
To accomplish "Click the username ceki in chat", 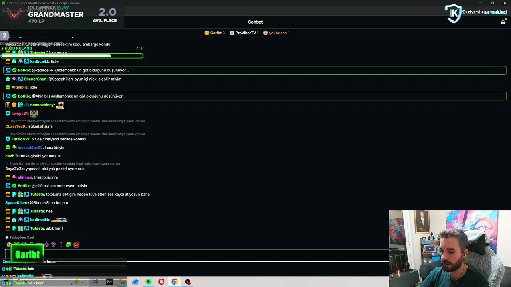I will pyautogui.click(x=10, y=156).
